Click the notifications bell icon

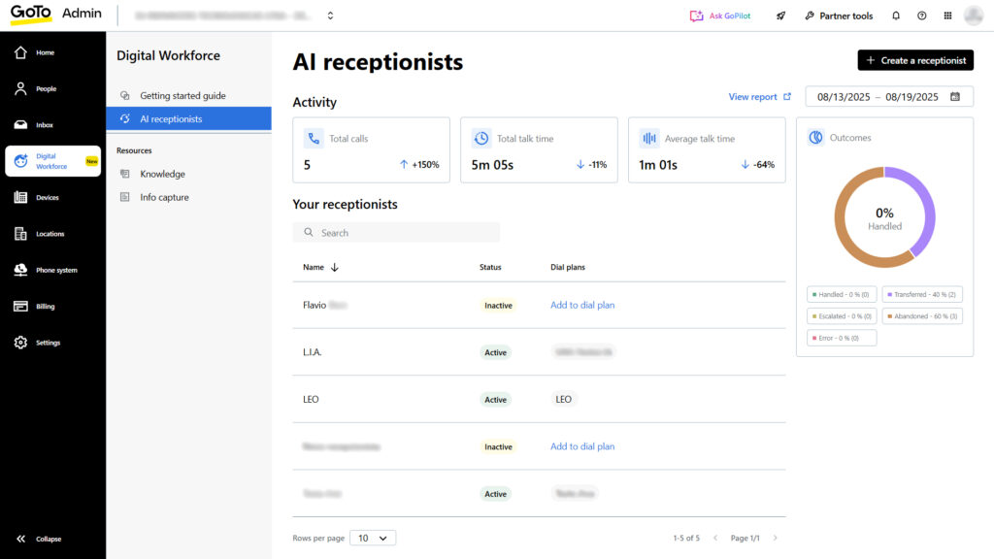896,16
